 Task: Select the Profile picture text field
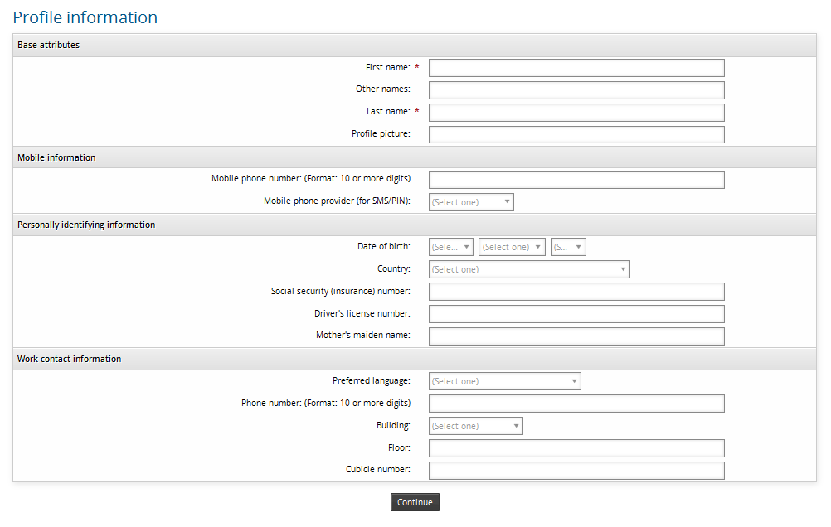[576, 134]
